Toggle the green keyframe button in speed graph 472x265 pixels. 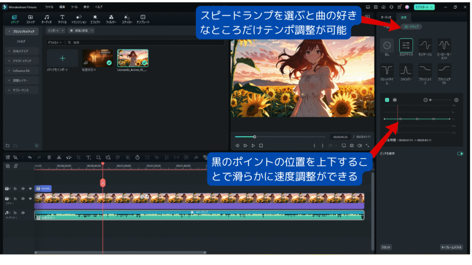coord(387,100)
